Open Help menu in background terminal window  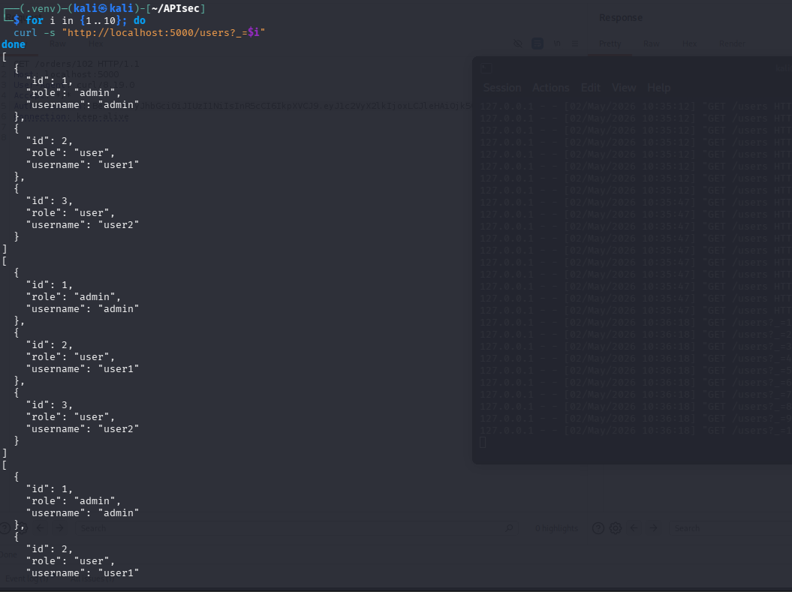tap(658, 88)
